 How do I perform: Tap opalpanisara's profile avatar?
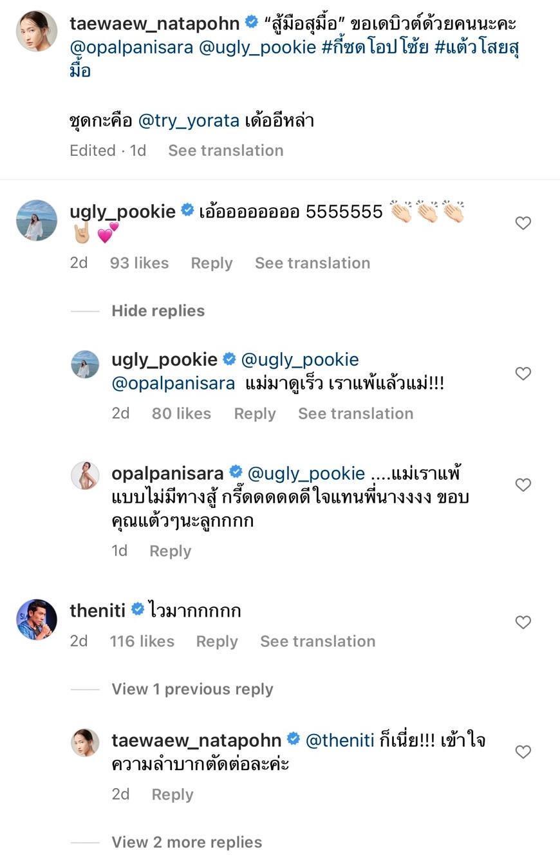click(84, 476)
